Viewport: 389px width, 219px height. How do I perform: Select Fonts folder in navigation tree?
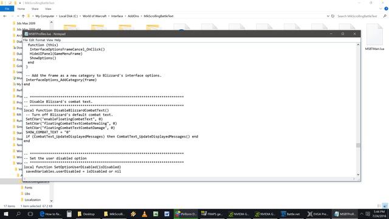(29, 188)
